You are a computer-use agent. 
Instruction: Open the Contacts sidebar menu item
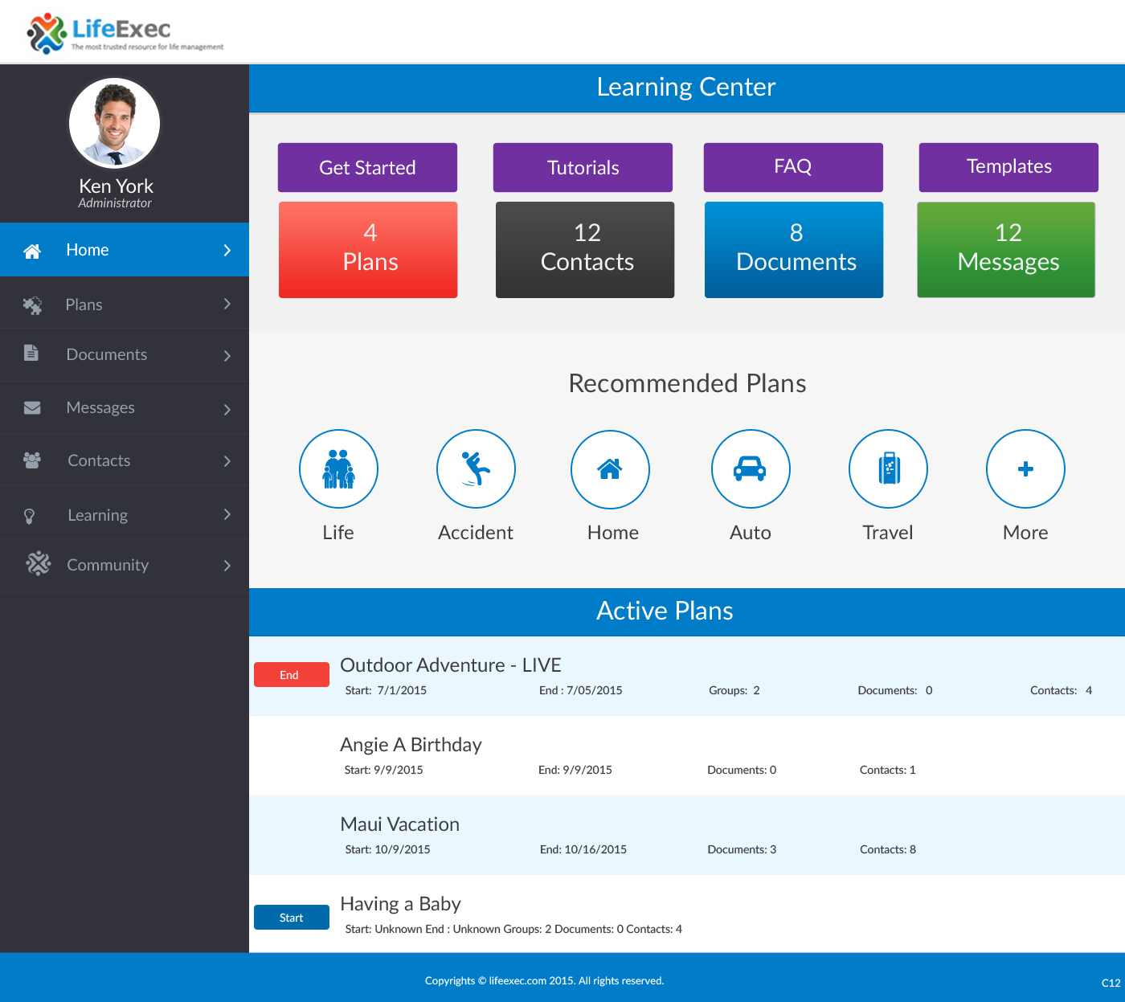[x=99, y=460]
